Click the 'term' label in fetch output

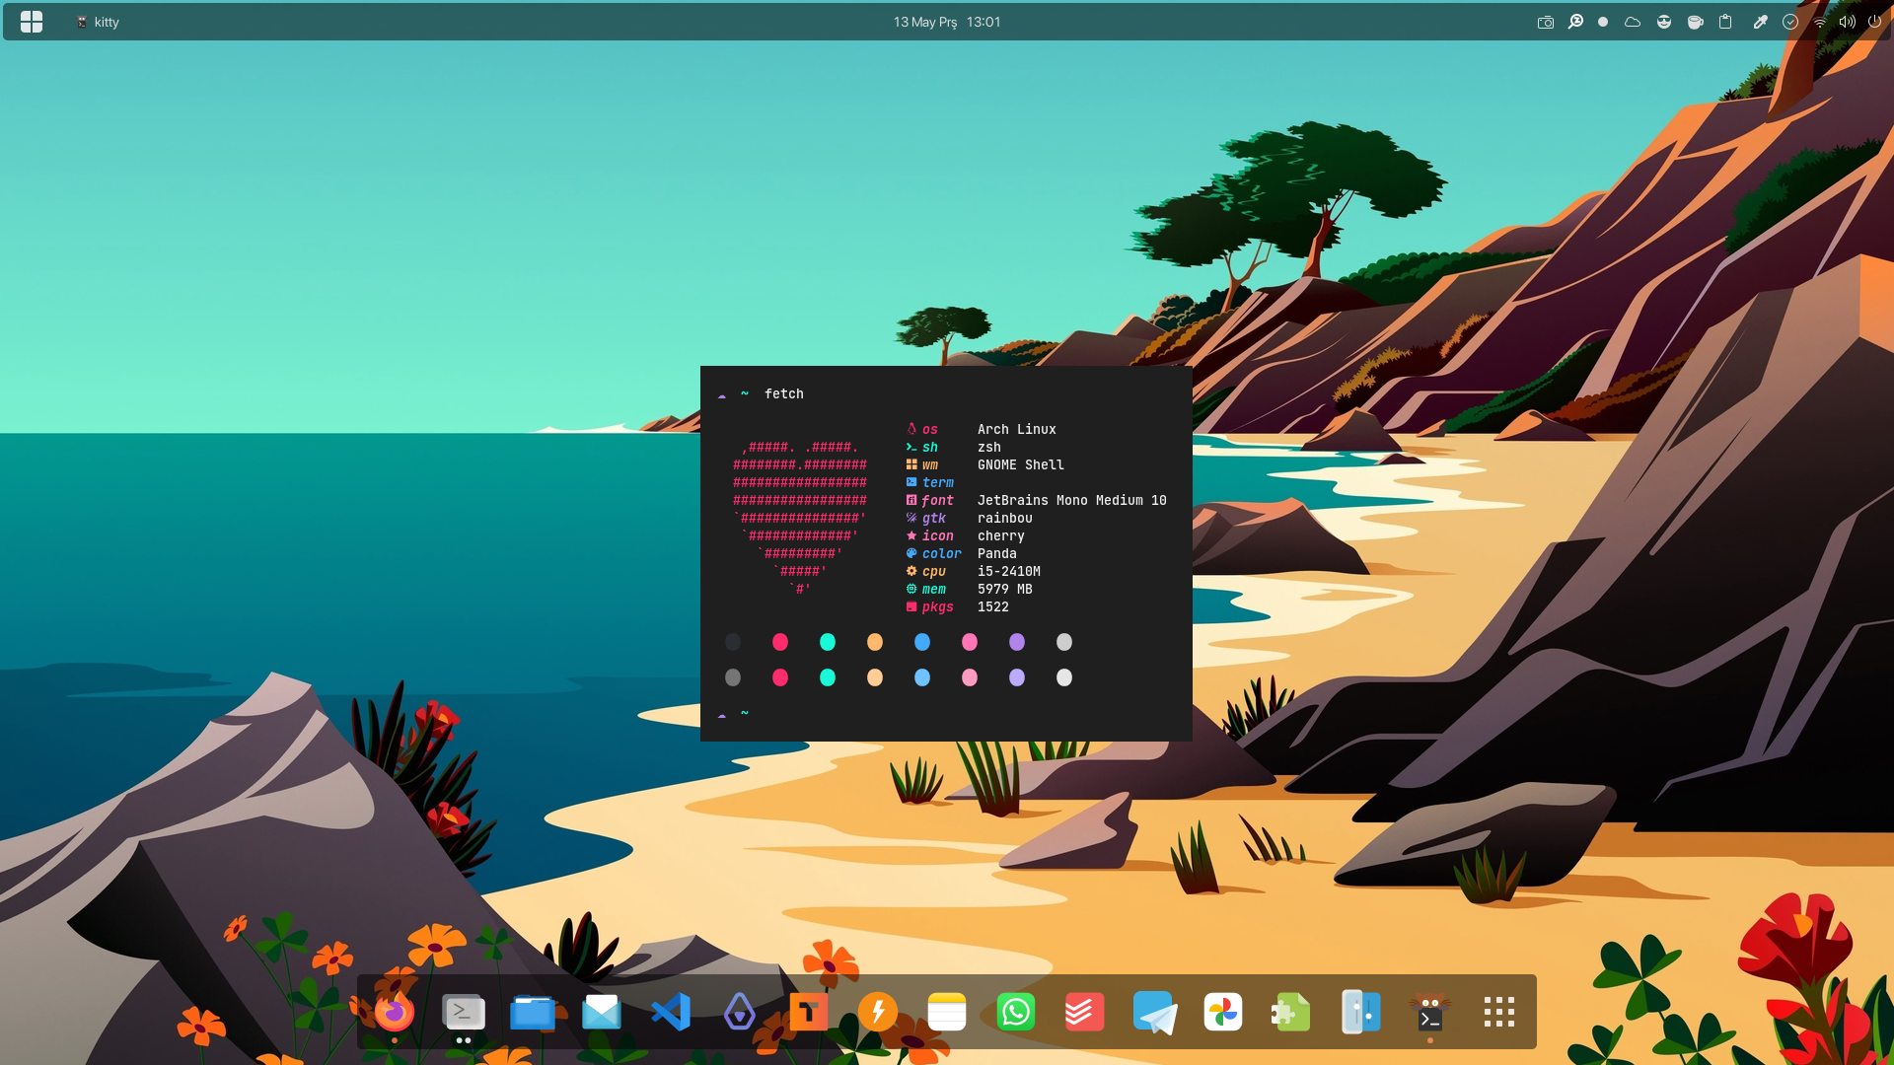click(938, 482)
